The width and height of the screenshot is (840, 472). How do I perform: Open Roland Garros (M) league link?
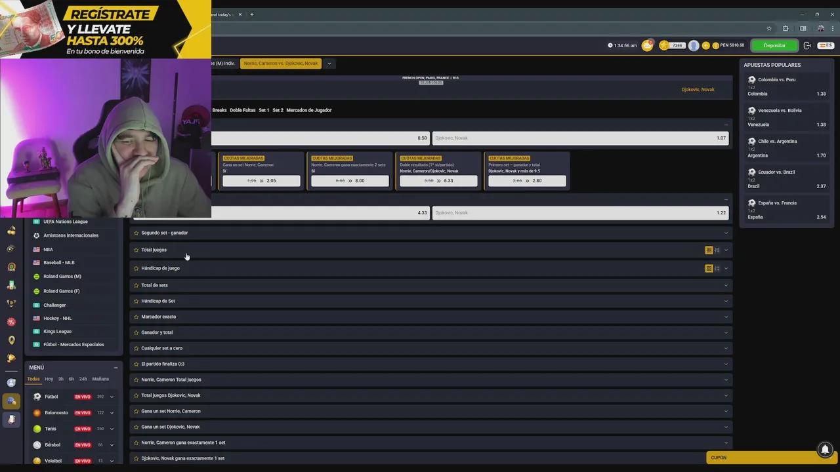click(x=62, y=277)
